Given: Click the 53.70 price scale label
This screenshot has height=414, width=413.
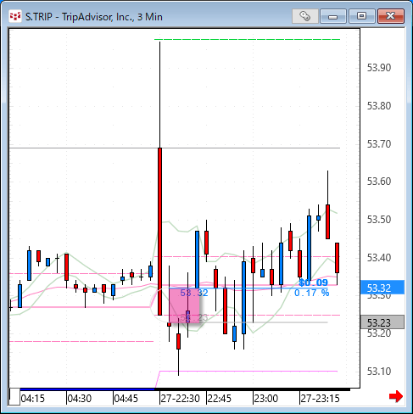Looking at the screenshot, I should [x=379, y=144].
